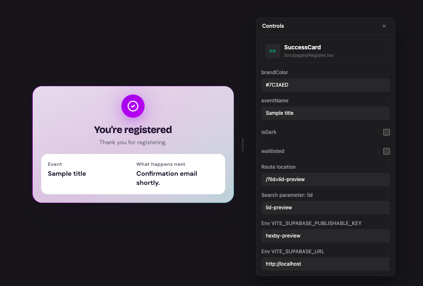The height and width of the screenshot is (286, 423).
Task: Click the "Event" label in the card
Action: coord(55,164)
